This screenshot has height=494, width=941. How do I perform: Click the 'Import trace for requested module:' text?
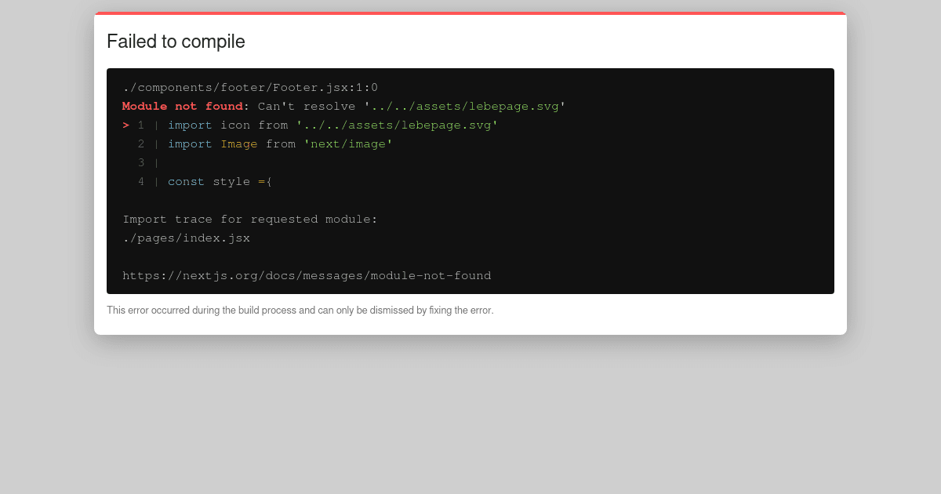coord(250,219)
